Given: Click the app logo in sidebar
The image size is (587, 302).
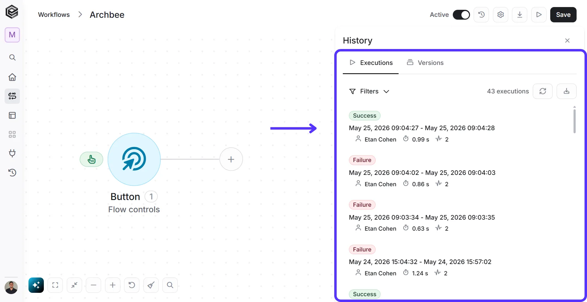Looking at the screenshot, I should pyautogui.click(x=12, y=12).
